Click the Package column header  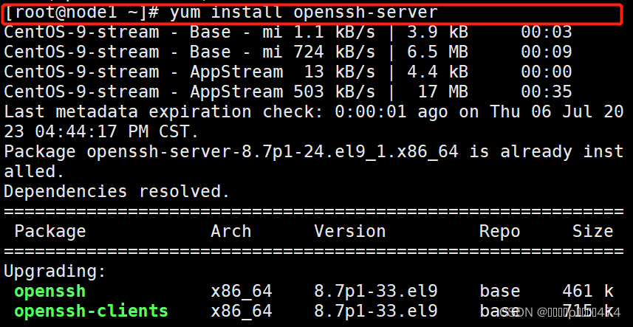click(x=50, y=232)
